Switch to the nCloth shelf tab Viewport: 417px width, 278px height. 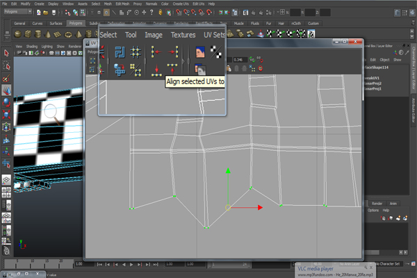click(x=296, y=24)
